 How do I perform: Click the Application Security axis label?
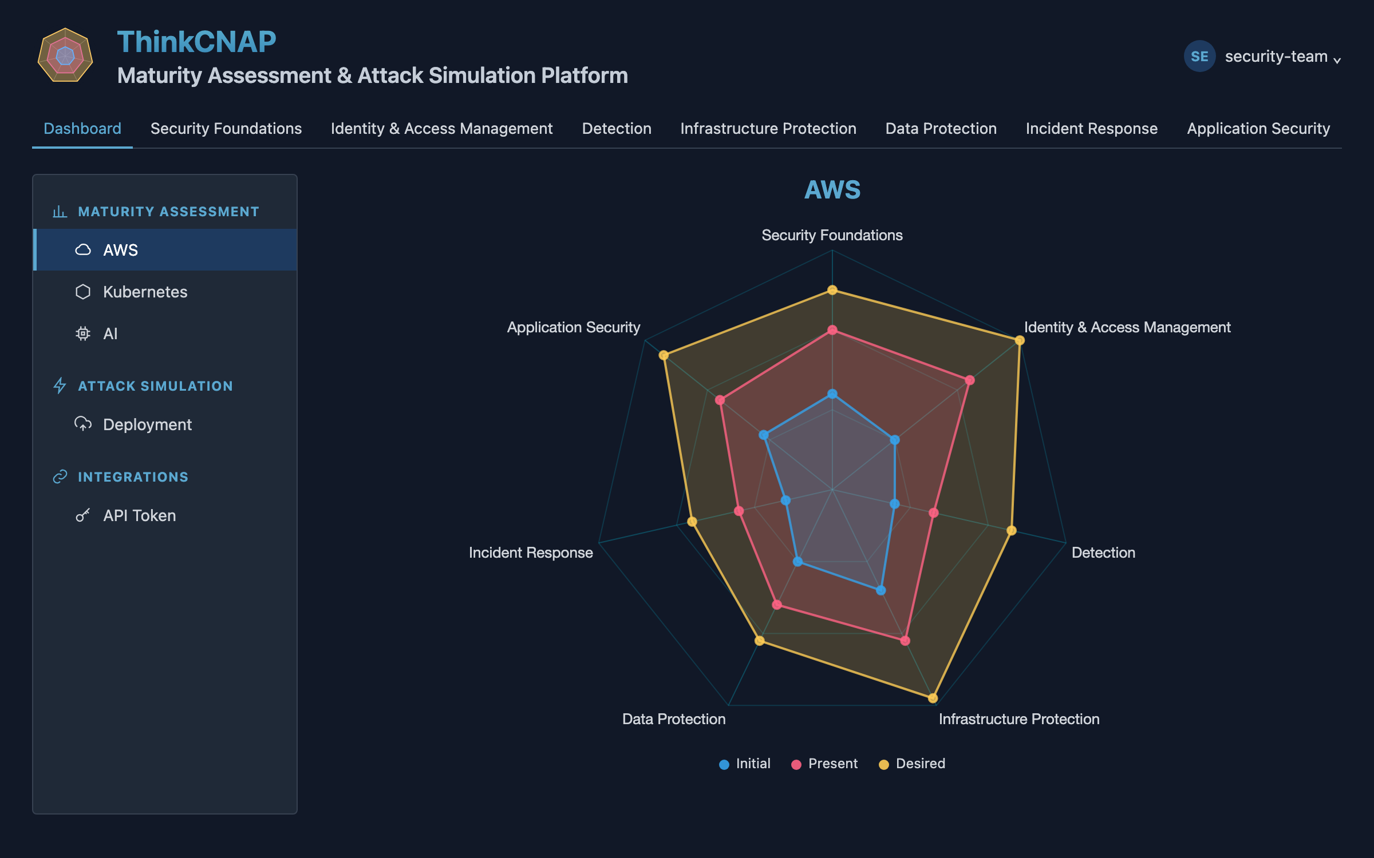(574, 327)
